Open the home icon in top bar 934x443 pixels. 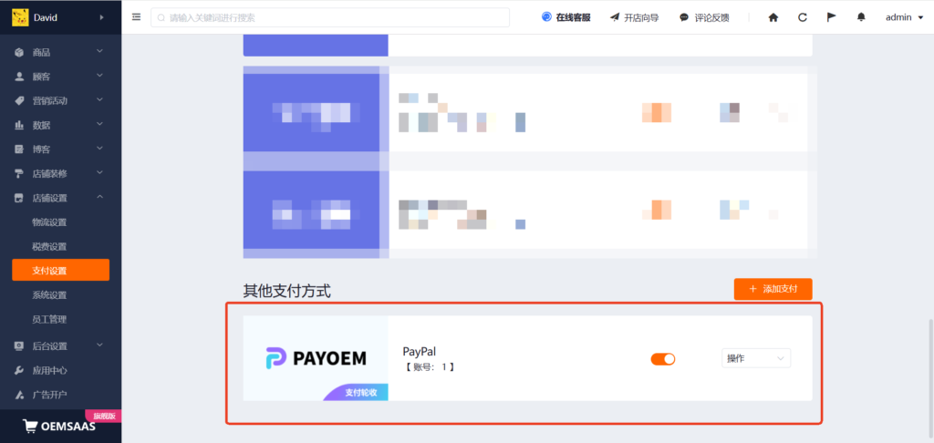[x=773, y=17]
